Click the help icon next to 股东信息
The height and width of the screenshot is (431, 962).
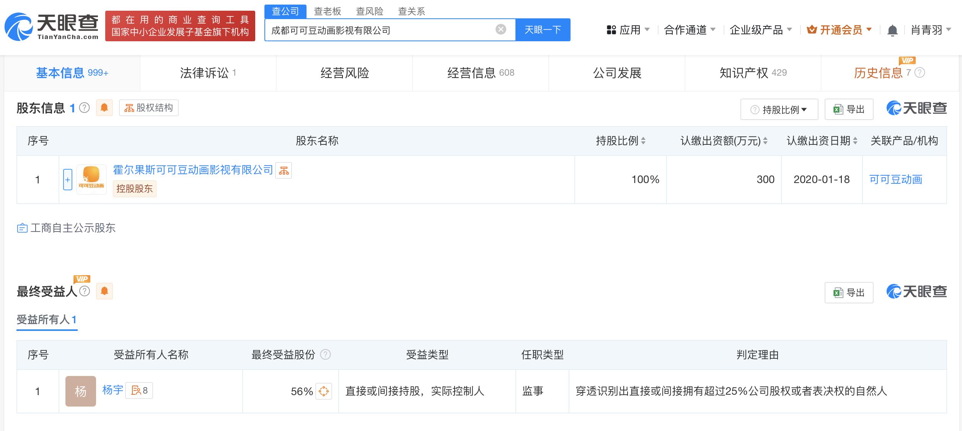point(84,108)
